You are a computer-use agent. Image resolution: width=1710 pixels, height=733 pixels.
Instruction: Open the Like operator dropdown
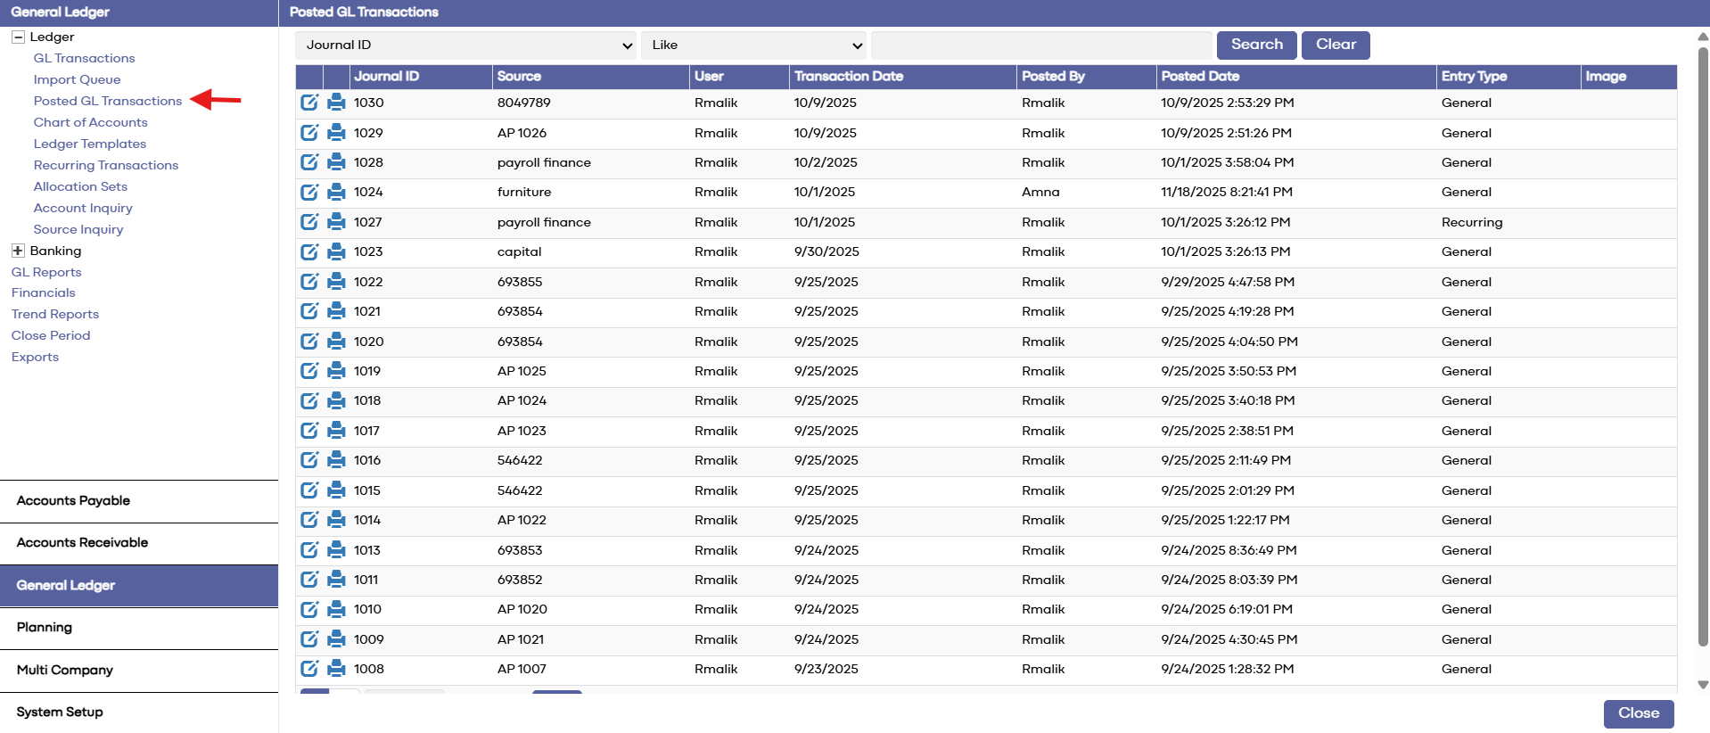(x=753, y=45)
